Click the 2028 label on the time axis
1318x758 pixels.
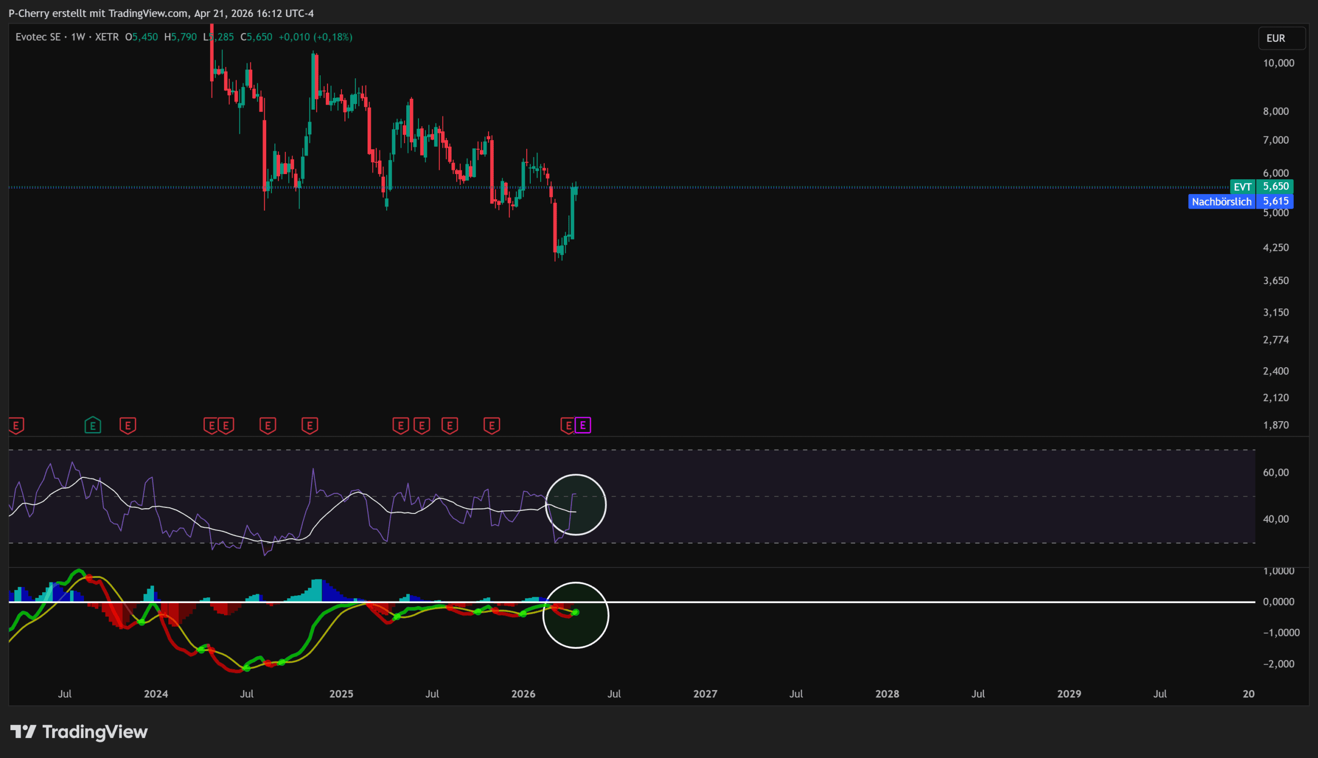pyautogui.click(x=887, y=694)
